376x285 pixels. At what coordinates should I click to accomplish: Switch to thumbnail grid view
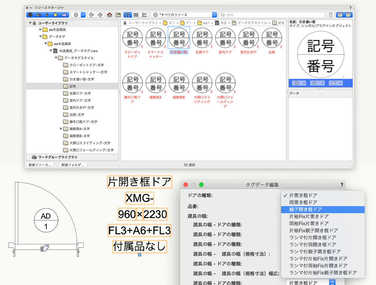128,15
